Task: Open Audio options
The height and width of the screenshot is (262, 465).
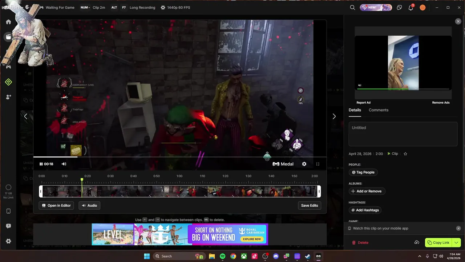Action: pyautogui.click(x=89, y=206)
